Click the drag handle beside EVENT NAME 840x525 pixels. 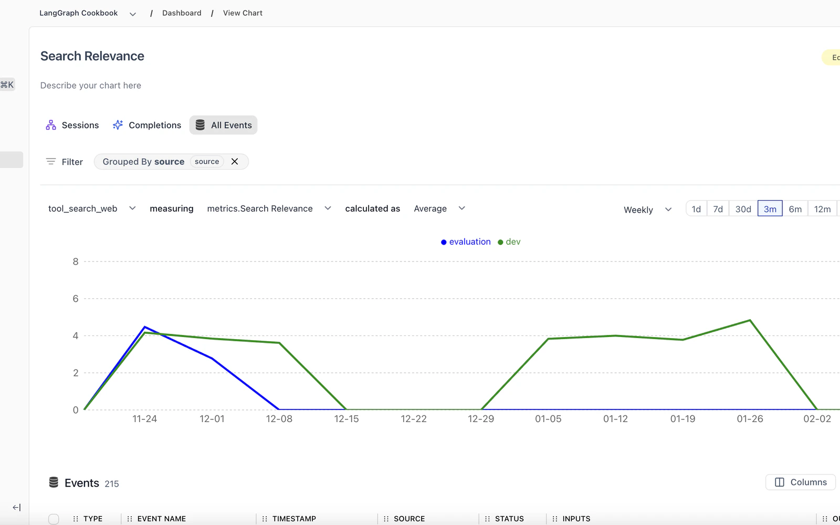tap(130, 519)
